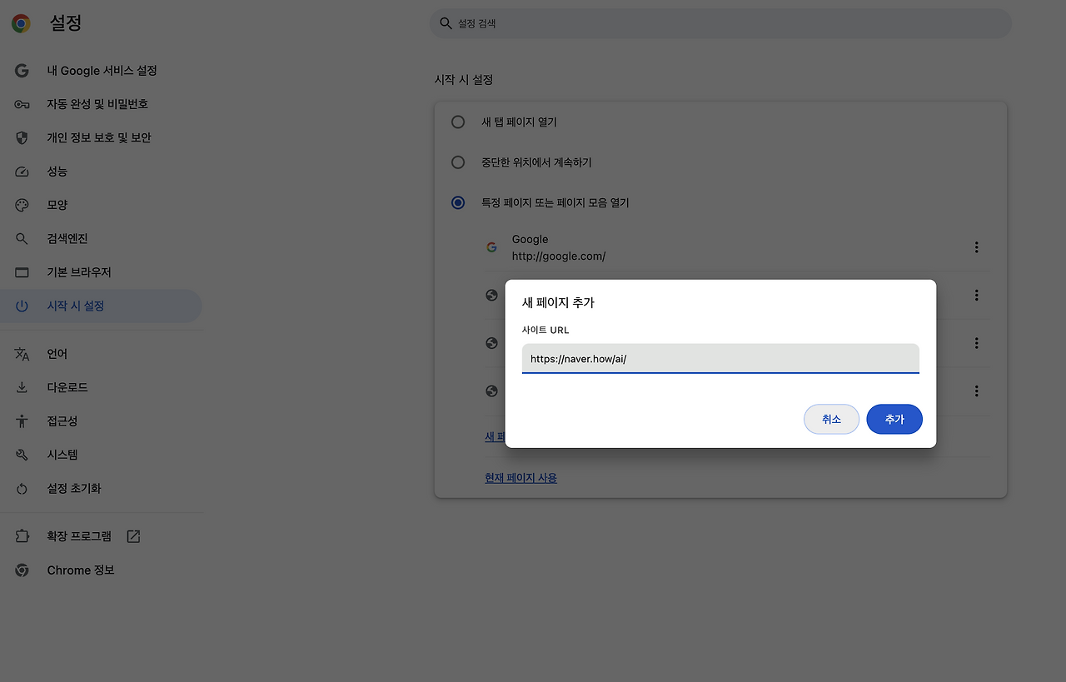Open more options for third startup page
The height and width of the screenshot is (682, 1066).
point(976,343)
